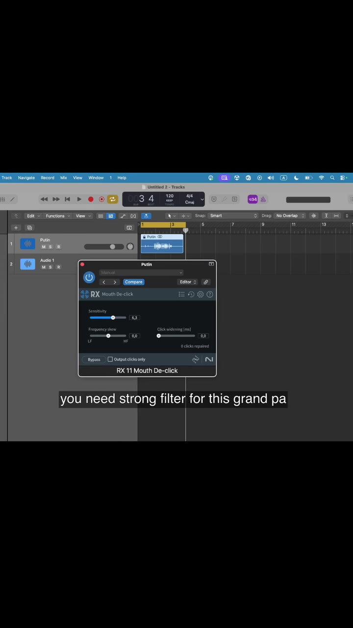Open the Drag No Overlap dropdown
Image resolution: width=353 pixels, height=628 pixels.
tap(290, 216)
